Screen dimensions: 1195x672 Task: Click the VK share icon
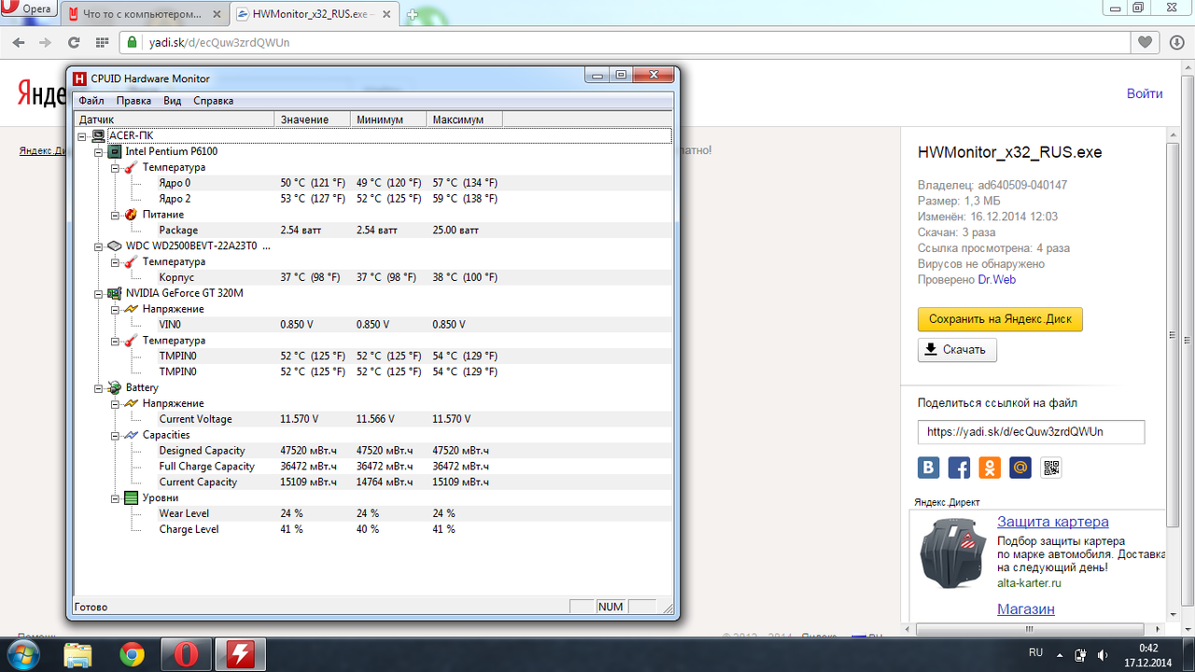click(x=929, y=468)
